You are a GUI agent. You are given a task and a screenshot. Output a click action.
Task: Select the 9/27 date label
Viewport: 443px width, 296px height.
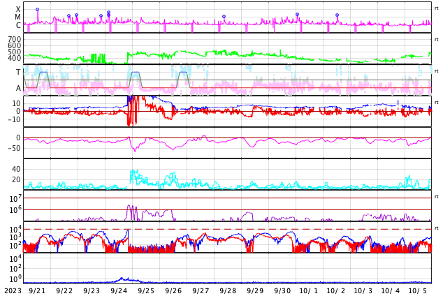pyautogui.click(x=201, y=291)
